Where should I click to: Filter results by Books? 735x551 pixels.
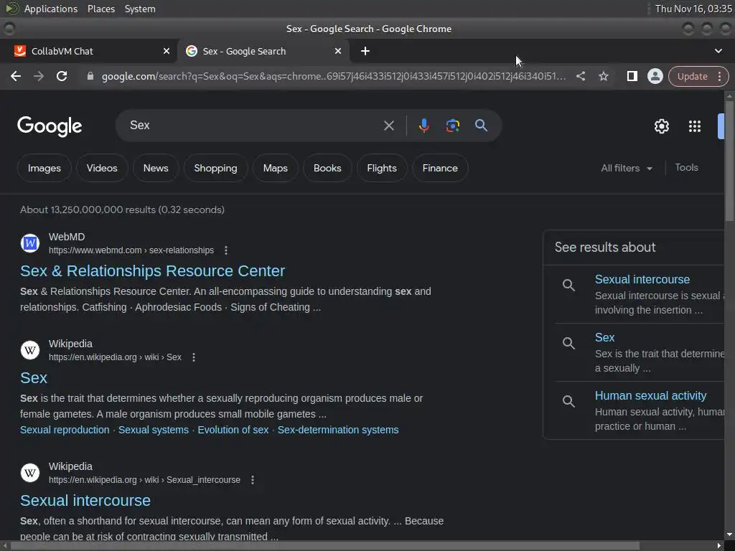pos(327,168)
